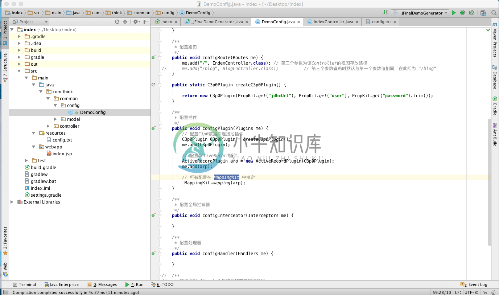Viewport: 499px width, 295px height.
Task: Click @ gutter icon beside createC3p0Plugin
Action: pos(153,85)
